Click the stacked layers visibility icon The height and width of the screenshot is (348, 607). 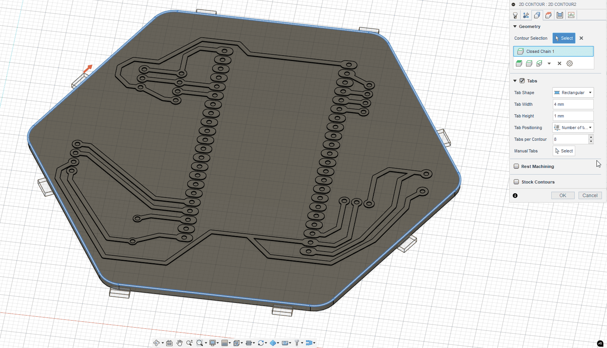pyautogui.click(x=249, y=343)
